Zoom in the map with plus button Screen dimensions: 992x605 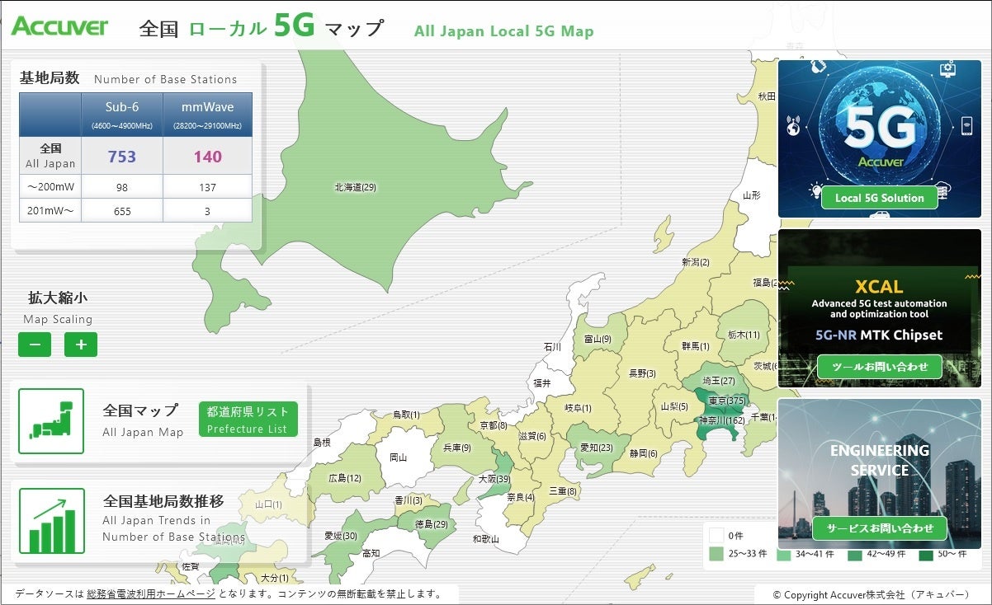click(x=81, y=345)
